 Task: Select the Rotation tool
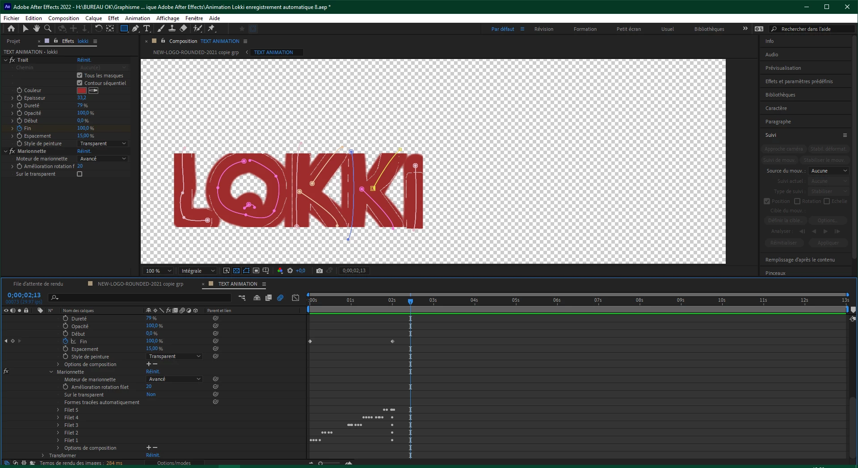[x=99, y=29]
